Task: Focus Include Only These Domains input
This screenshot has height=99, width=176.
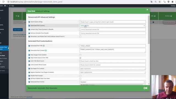Action: click(x=112, y=29)
